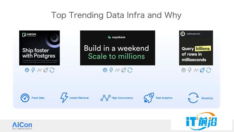Open the ClickHouse Query billions card
Screen dimensions: 234x132
click(196, 48)
